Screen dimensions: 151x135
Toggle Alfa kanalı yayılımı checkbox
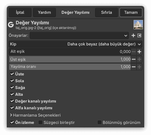coord(12,108)
